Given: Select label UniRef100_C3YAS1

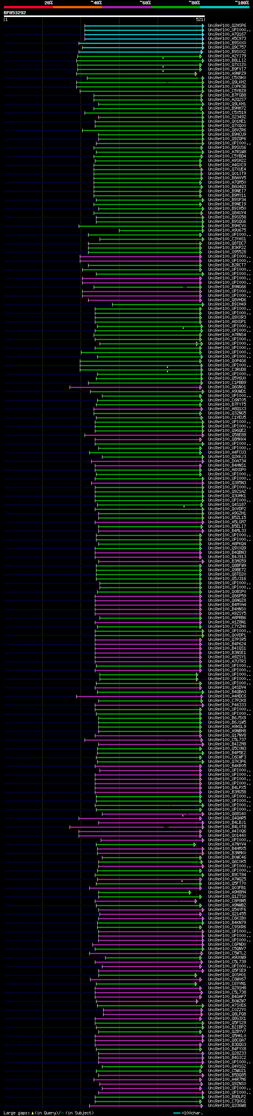Looking at the screenshot, I should [227, 239].
